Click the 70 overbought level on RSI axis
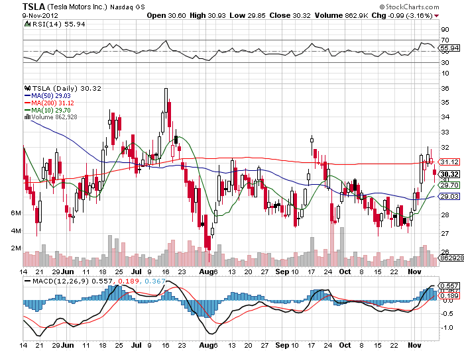This screenshot has height=351, width=464. (x=445, y=40)
